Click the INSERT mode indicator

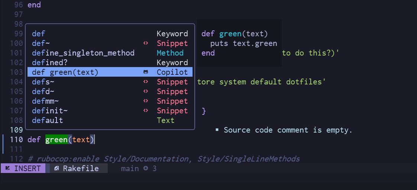click(x=27, y=169)
